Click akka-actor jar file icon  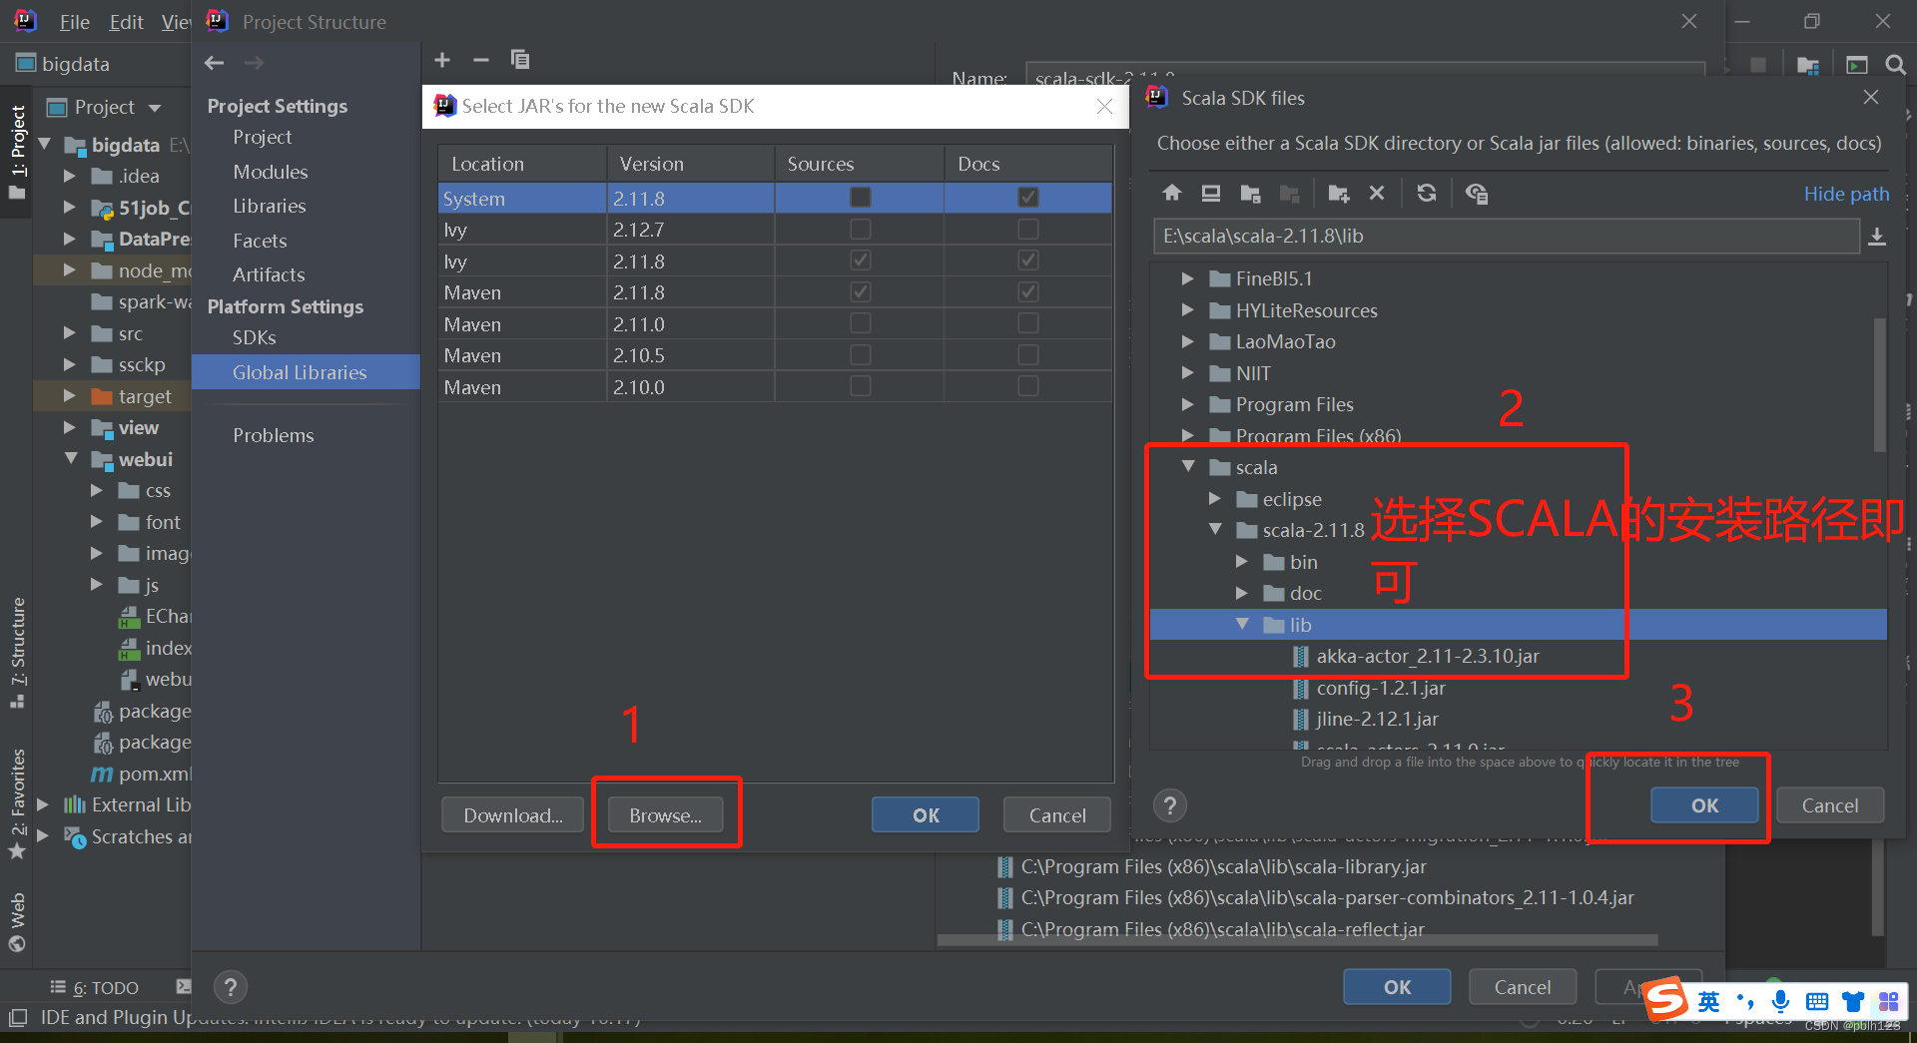1301,657
